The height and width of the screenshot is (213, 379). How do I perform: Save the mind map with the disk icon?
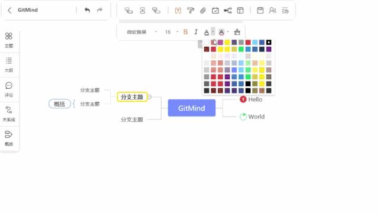click(x=260, y=11)
